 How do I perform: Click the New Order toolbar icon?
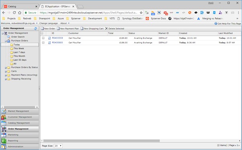pyautogui.click(x=42, y=28)
